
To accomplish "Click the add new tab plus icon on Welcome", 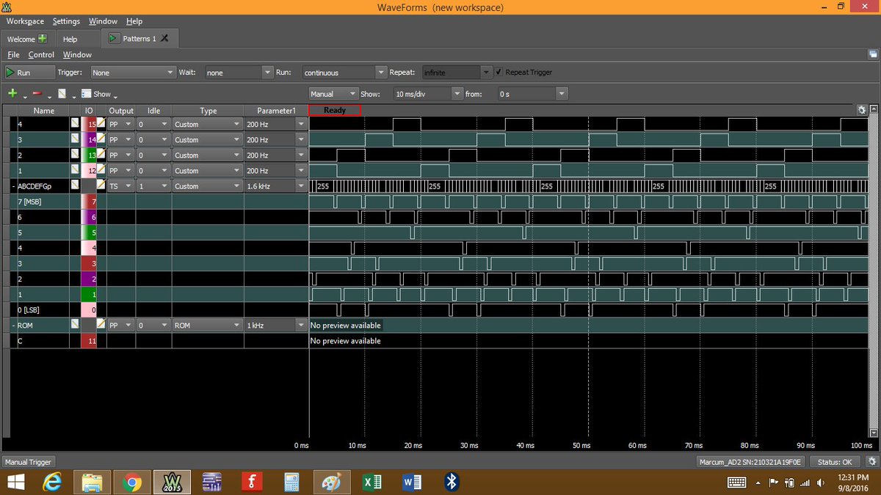I will tap(43, 38).
